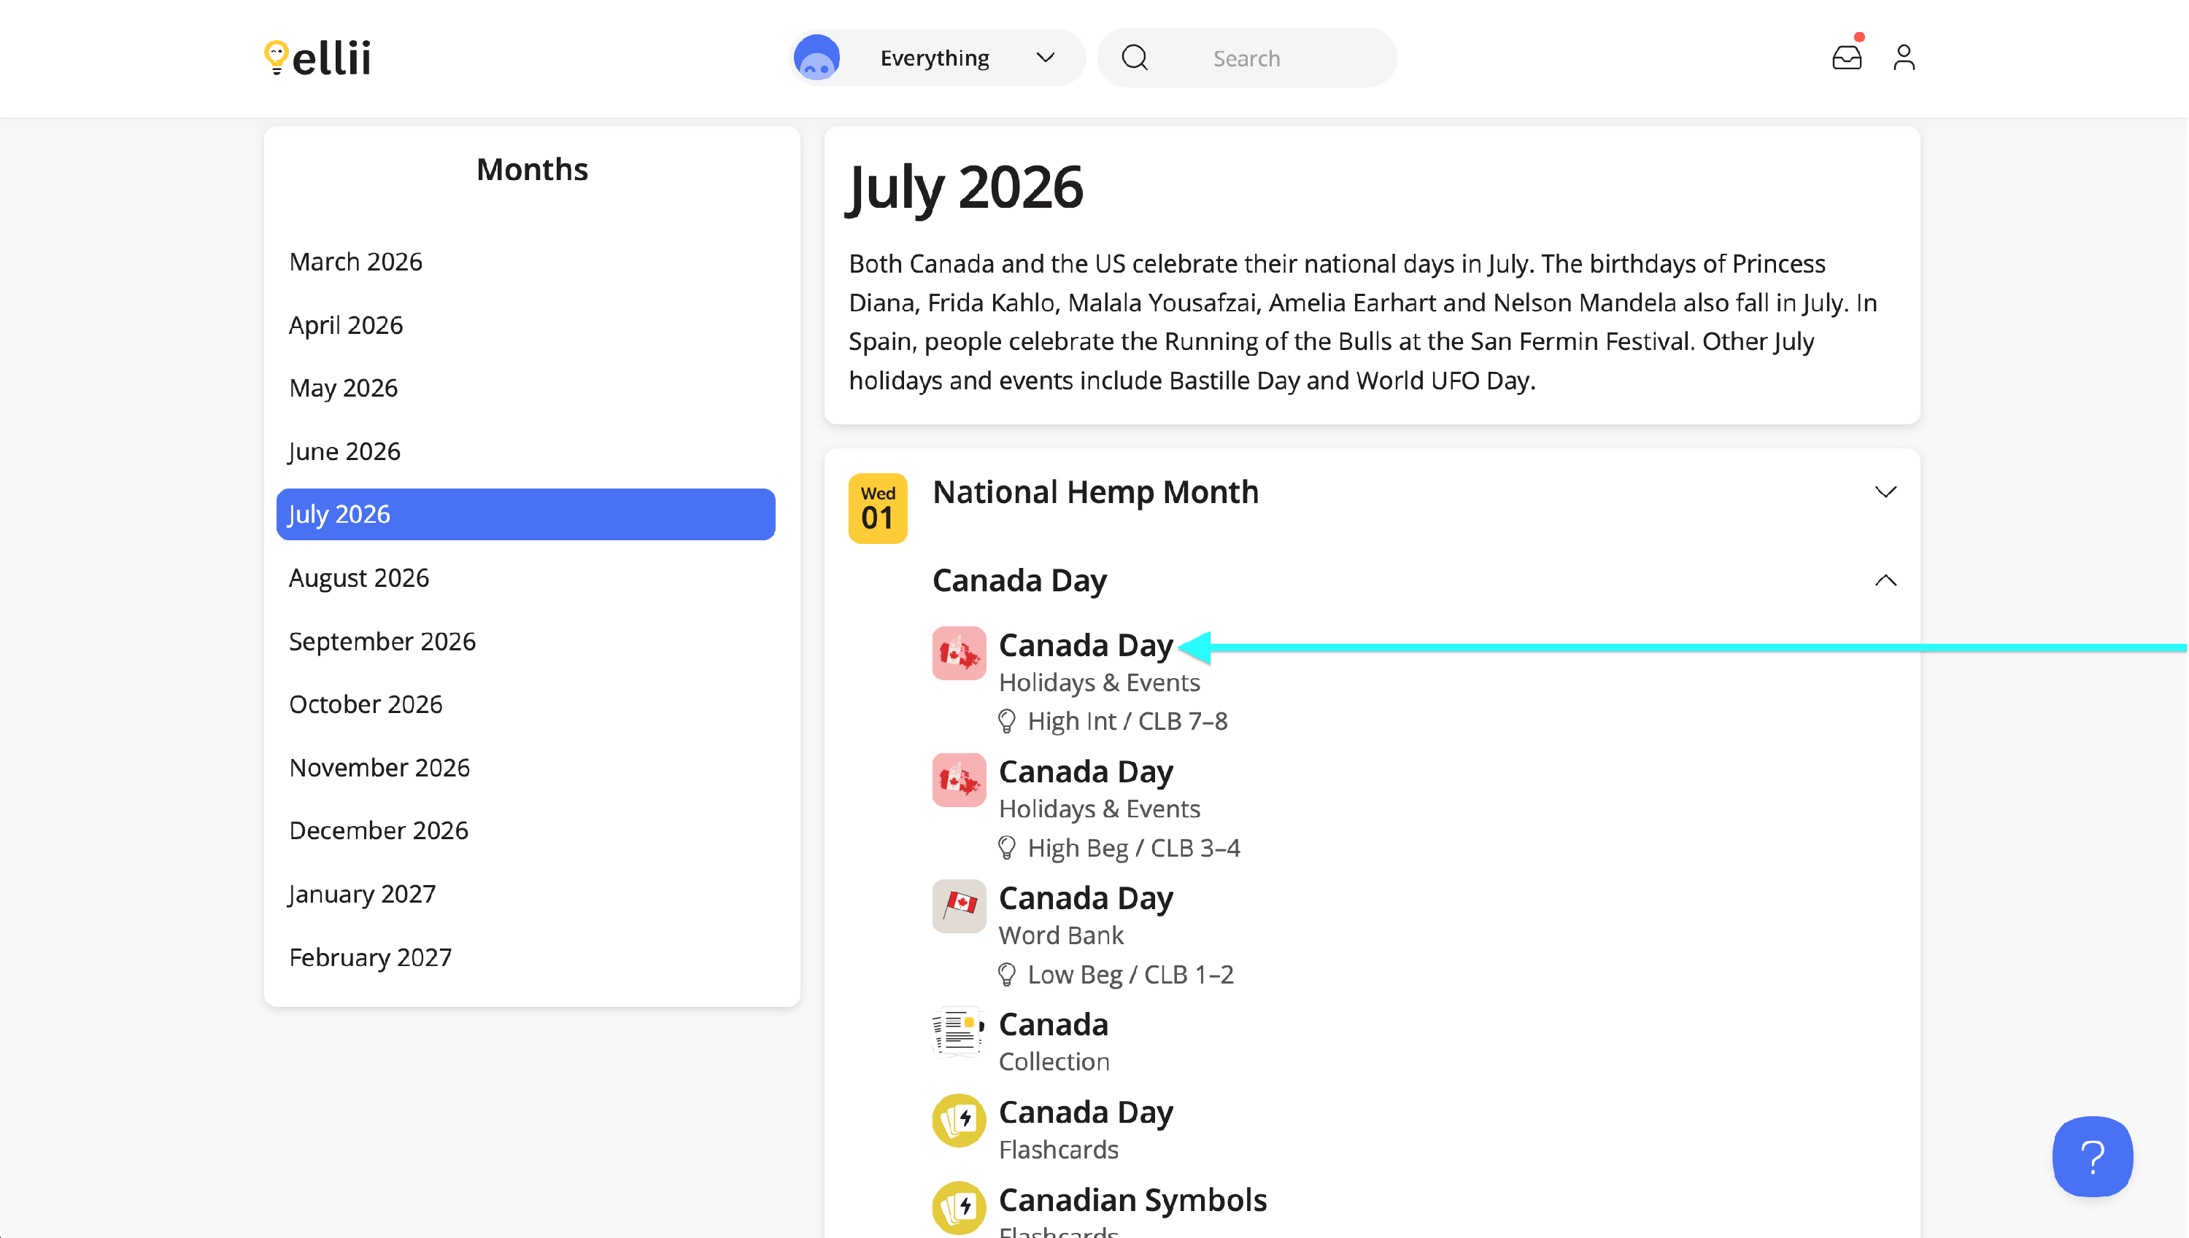The width and height of the screenshot is (2189, 1238).
Task: Open Canada Collection icon
Action: pos(959,1032)
